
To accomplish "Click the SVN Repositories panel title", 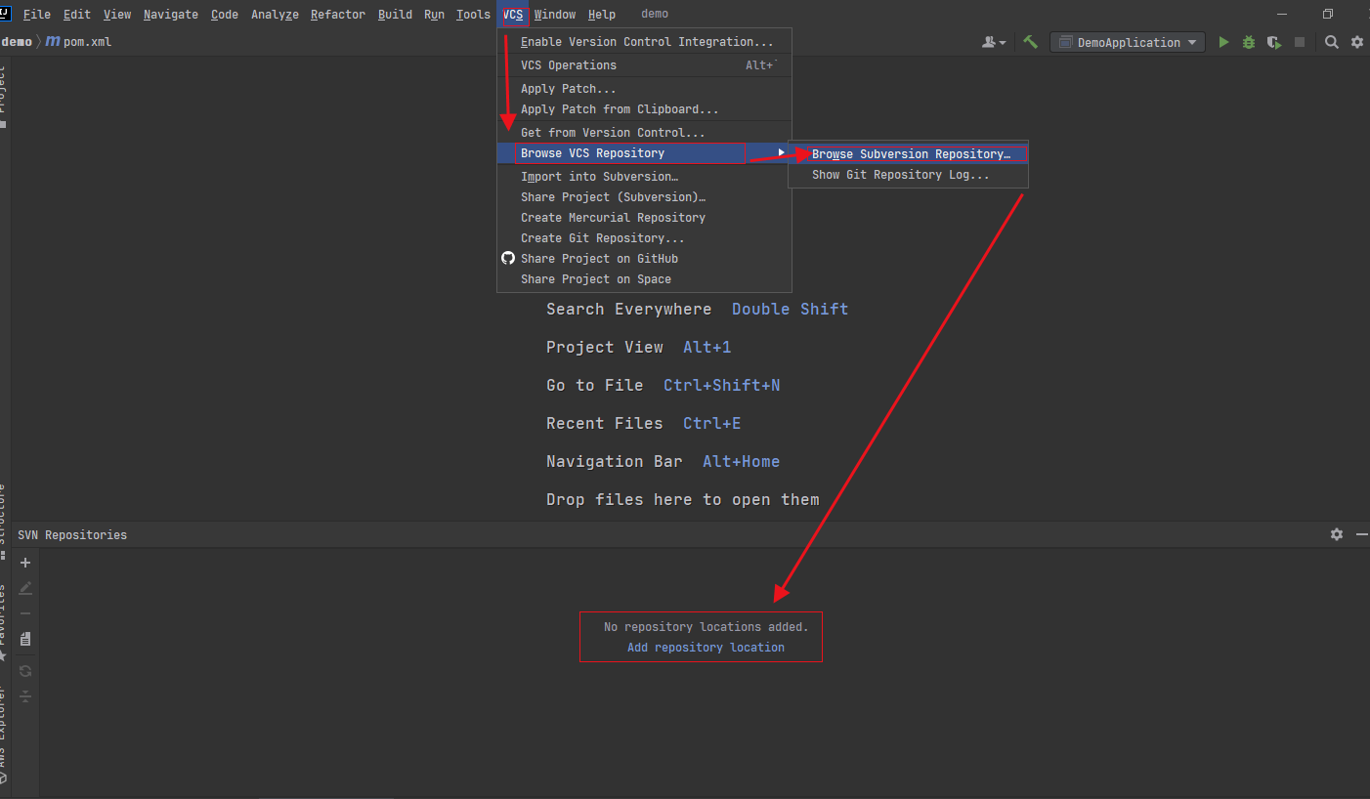I will 72,535.
